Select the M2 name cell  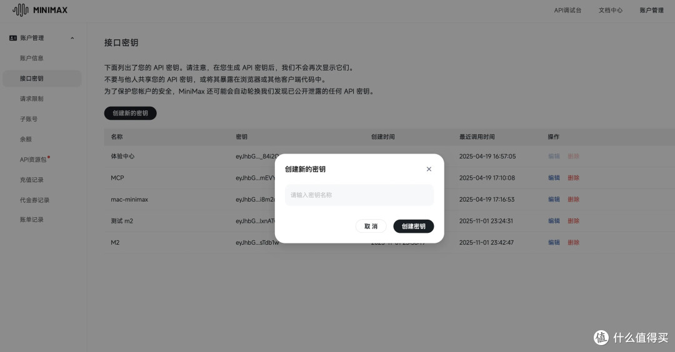[x=115, y=242]
